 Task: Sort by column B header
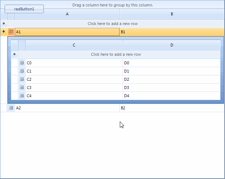point(172,14)
